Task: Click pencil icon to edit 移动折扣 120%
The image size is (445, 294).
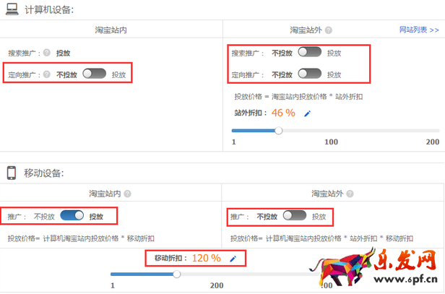Action: 233,259
